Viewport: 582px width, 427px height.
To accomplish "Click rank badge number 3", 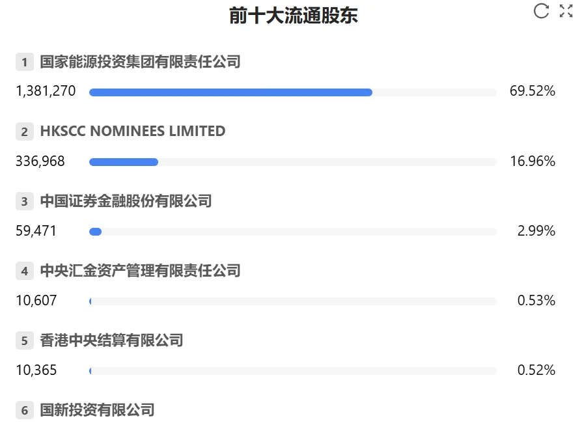I will 24,202.
